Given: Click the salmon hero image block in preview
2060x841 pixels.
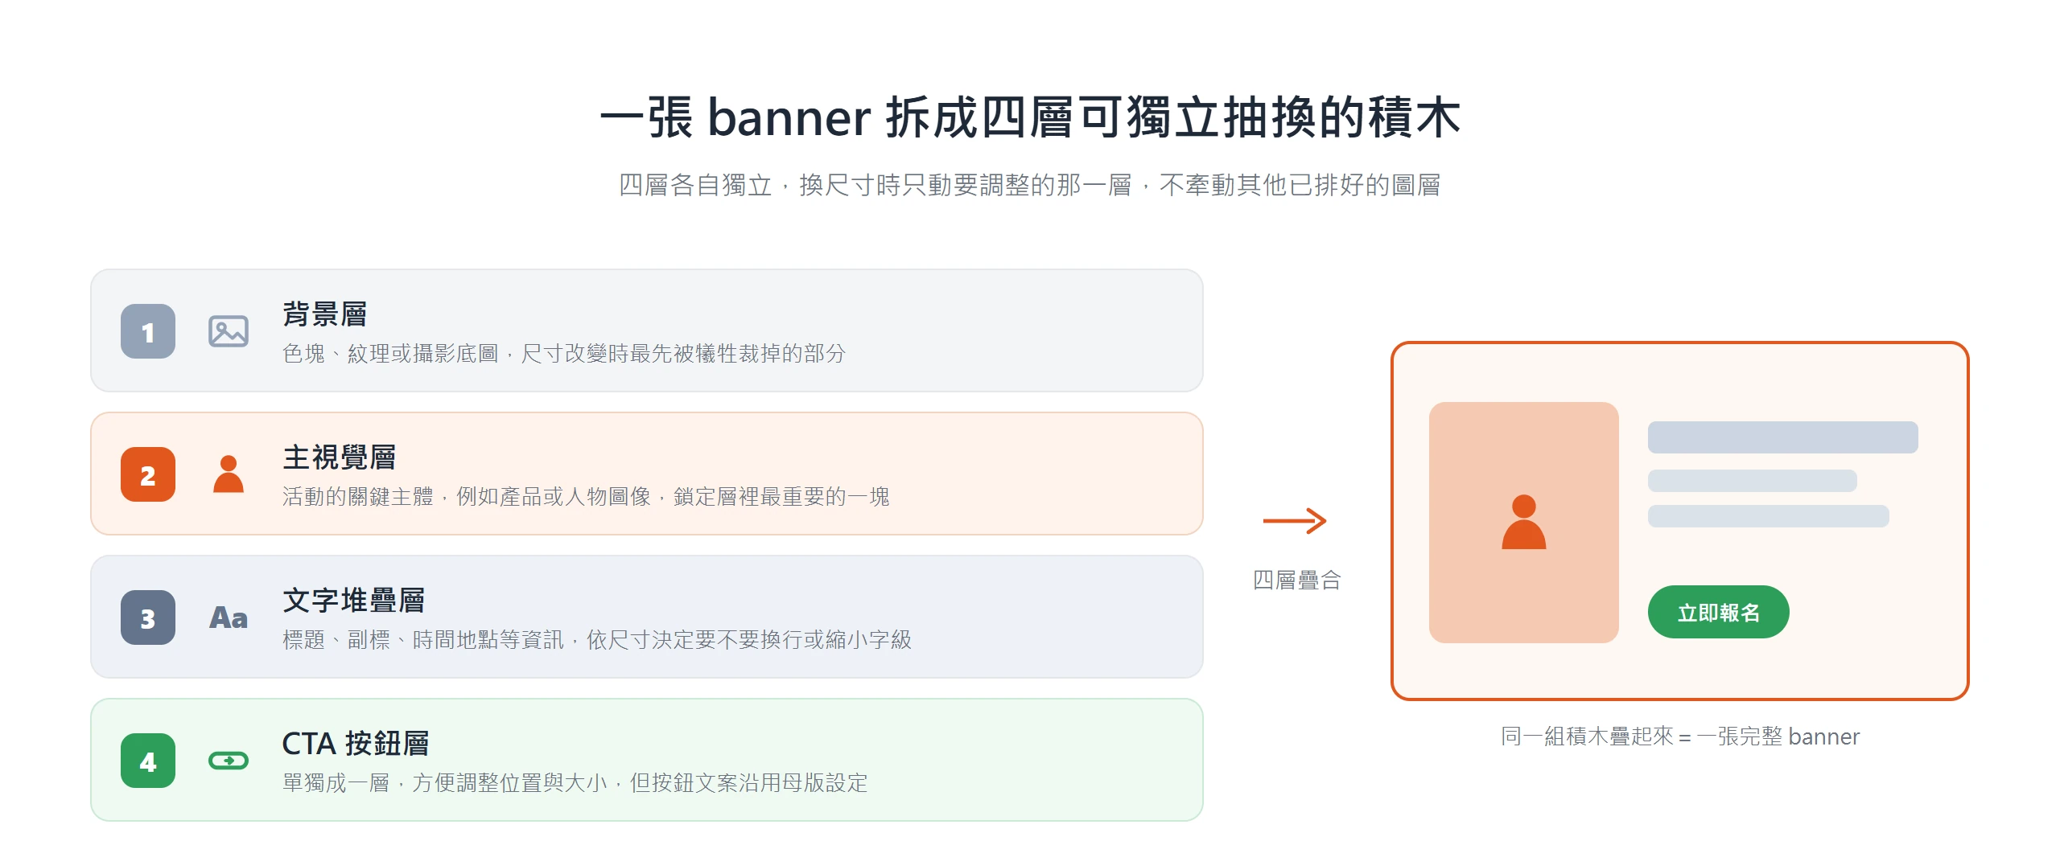Looking at the screenshot, I should 1524,523.
